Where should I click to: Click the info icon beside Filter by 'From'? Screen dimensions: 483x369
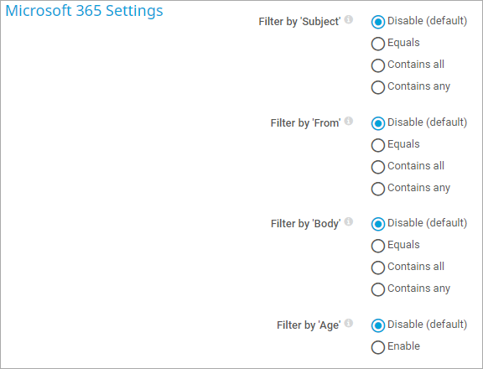click(348, 121)
